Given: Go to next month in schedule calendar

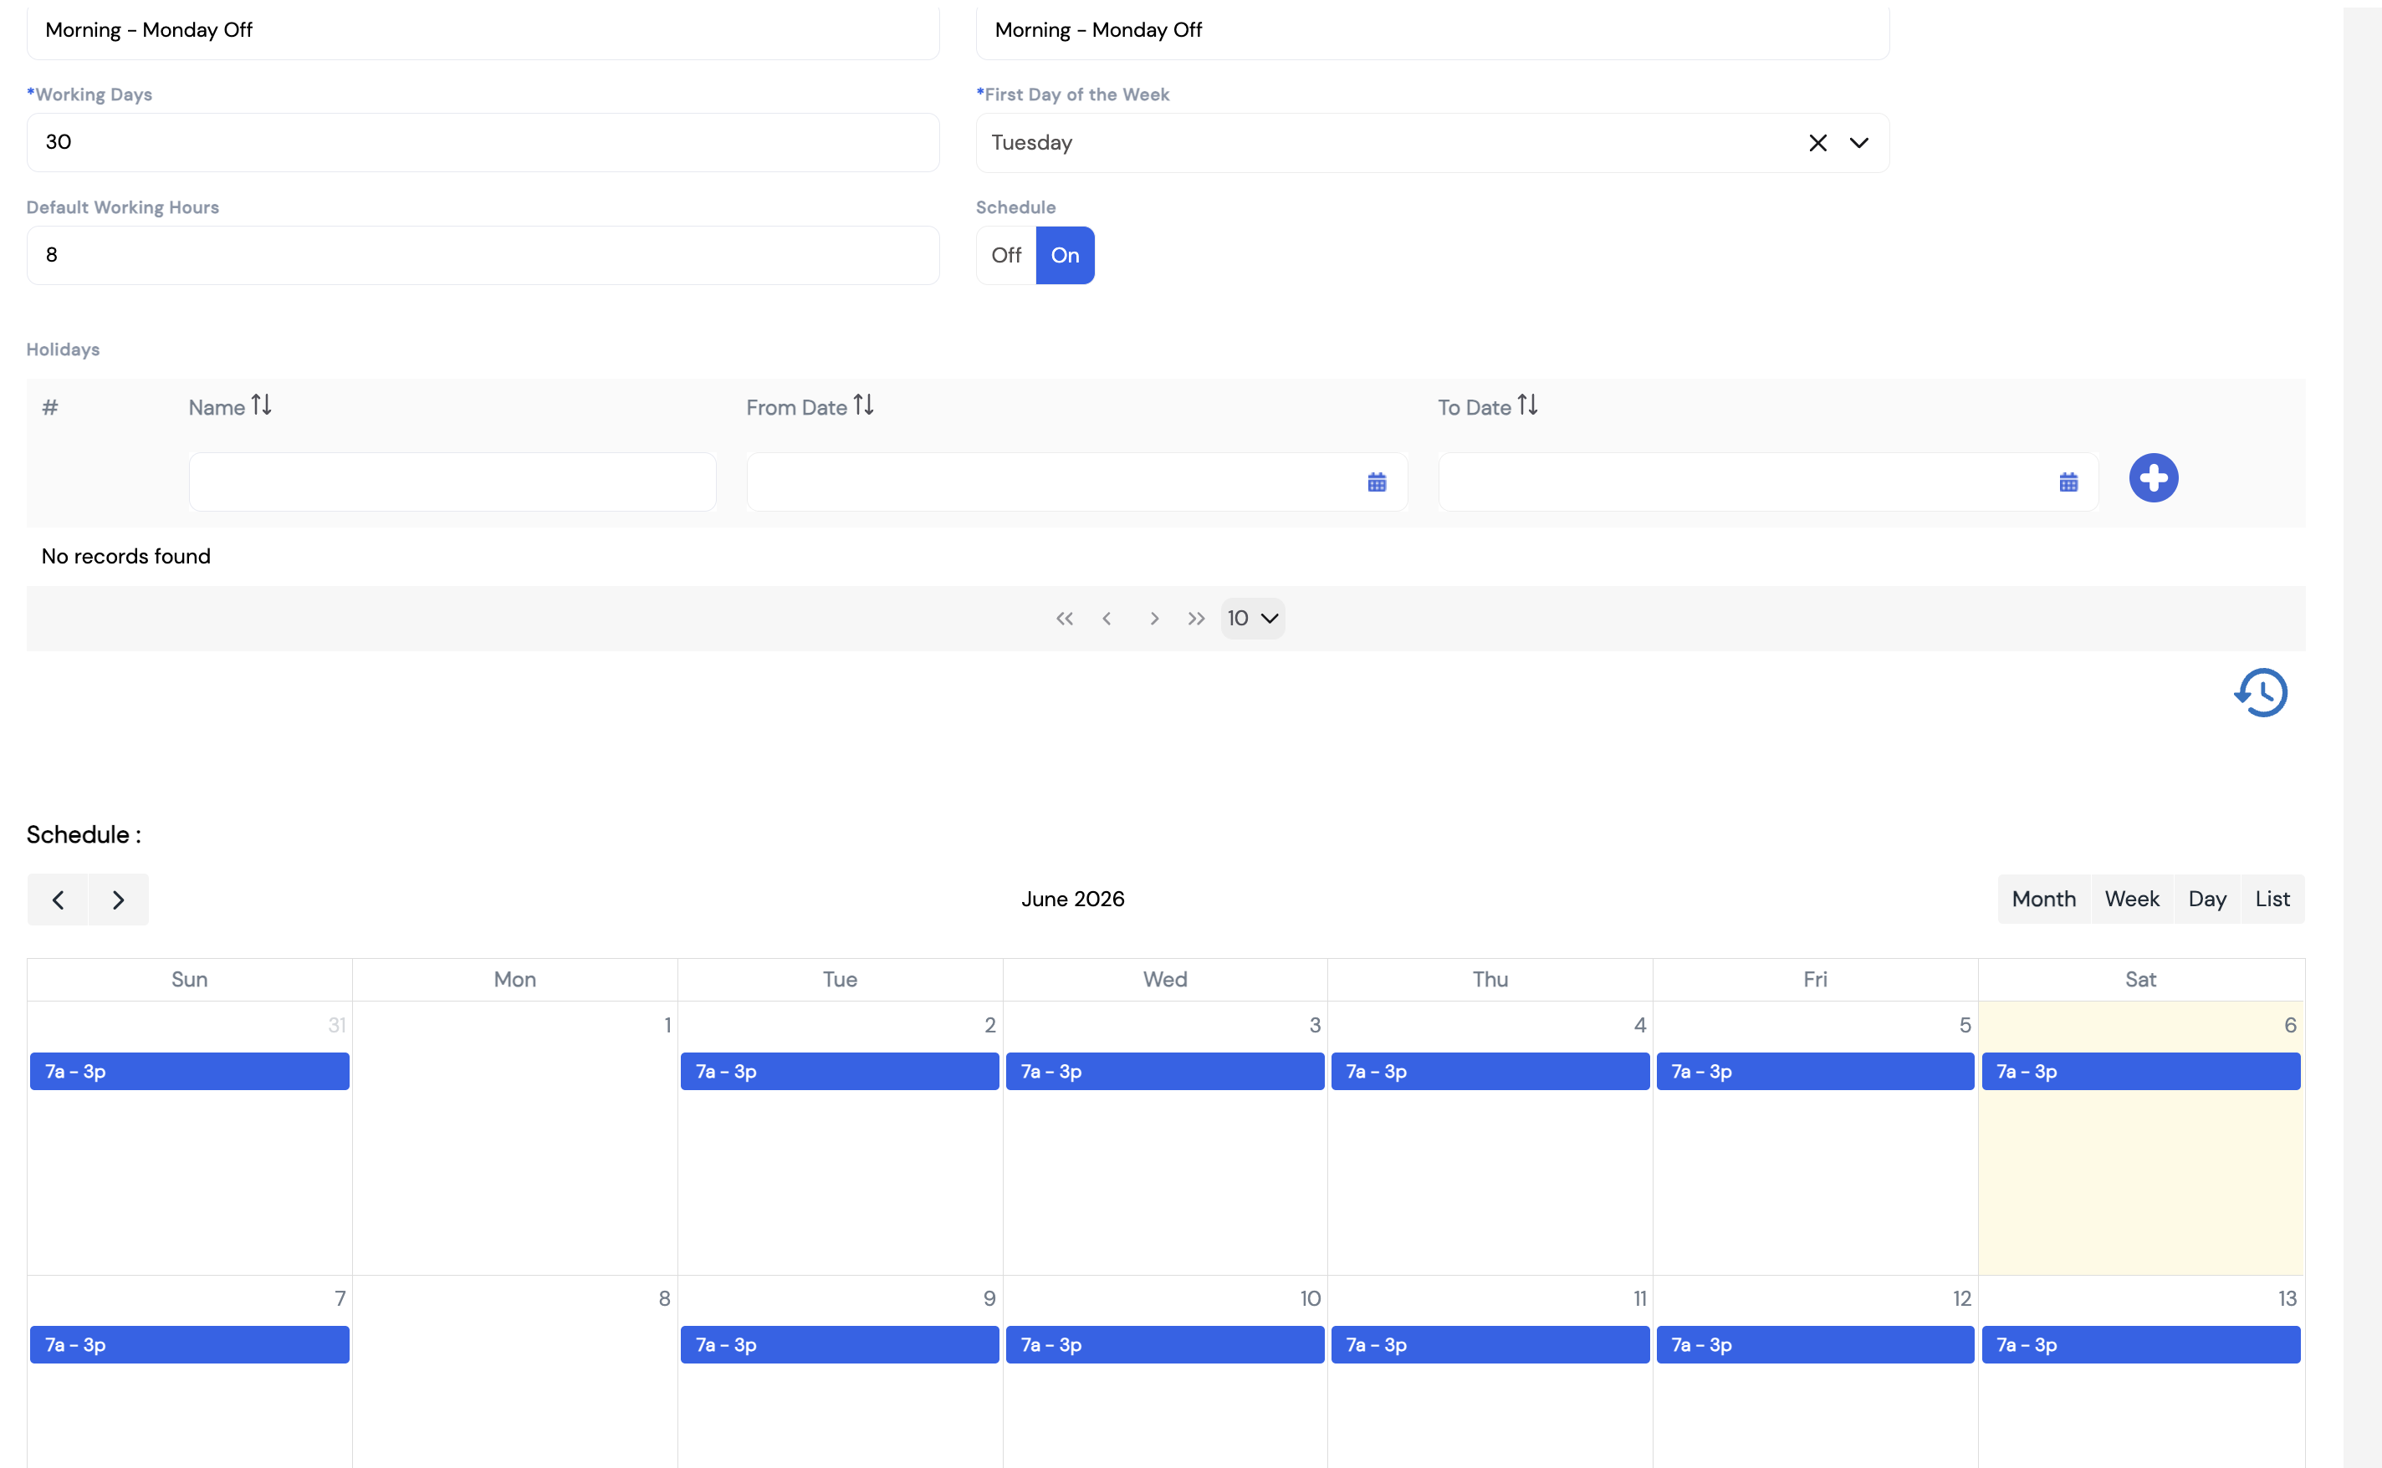Looking at the screenshot, I should point(119,900).
